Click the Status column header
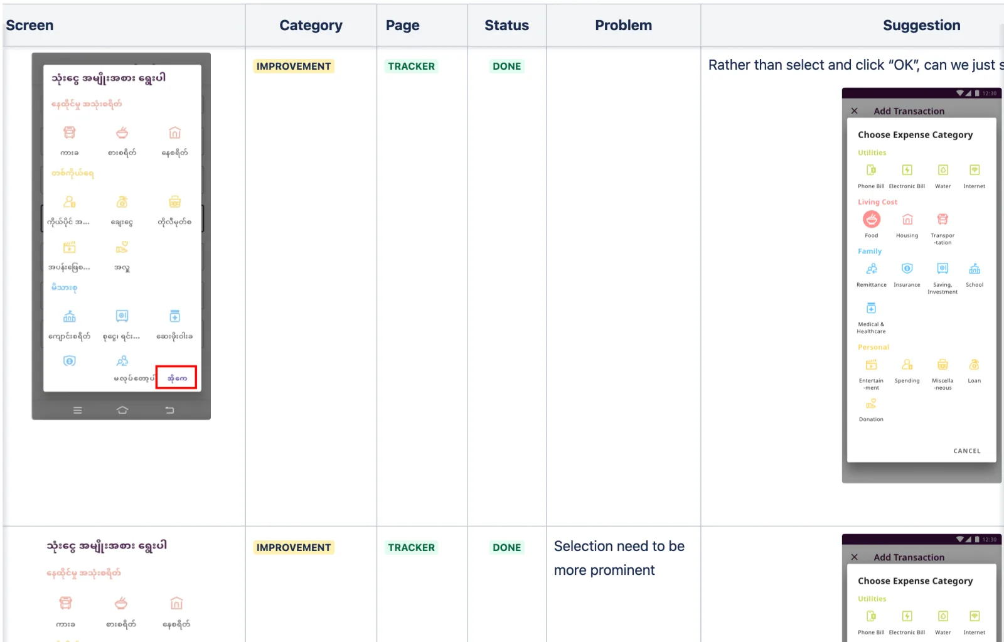The width and height of the screenshot is (1004, 642). click(507, 26)
